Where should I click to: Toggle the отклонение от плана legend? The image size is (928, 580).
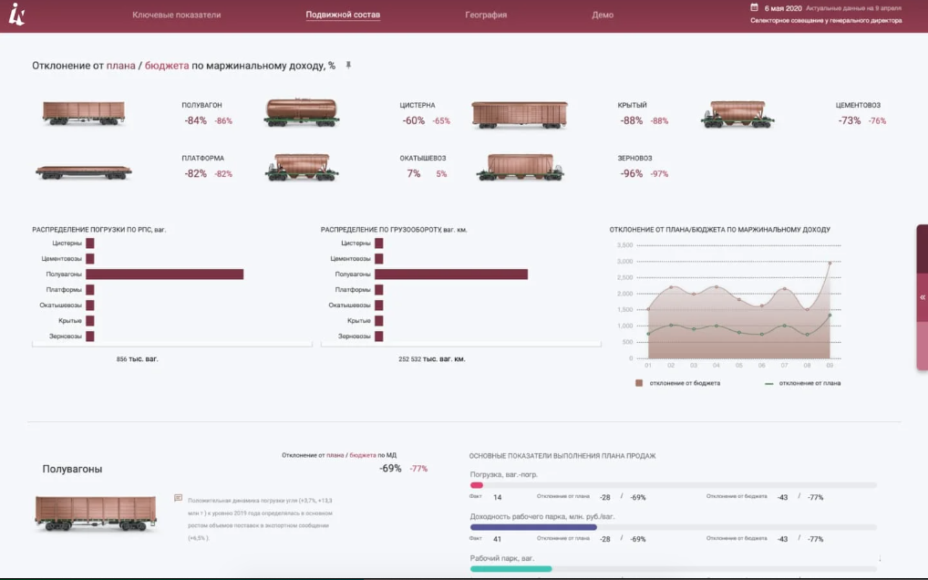[802, 383]
